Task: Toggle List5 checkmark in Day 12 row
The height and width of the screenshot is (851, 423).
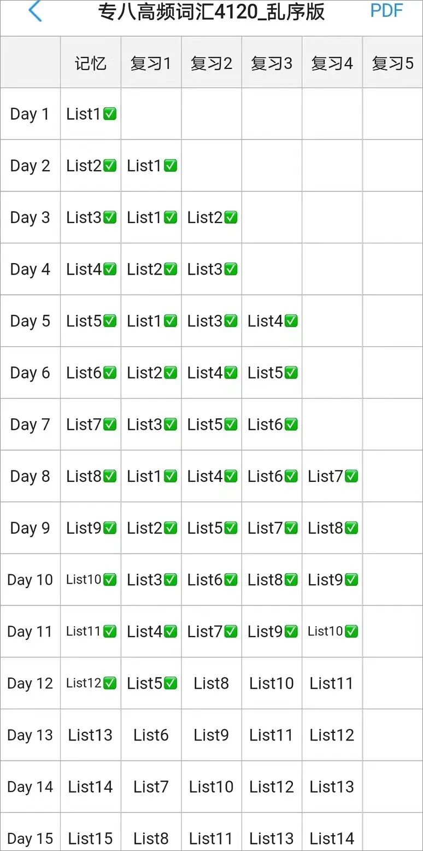Action: coord(171,683)
